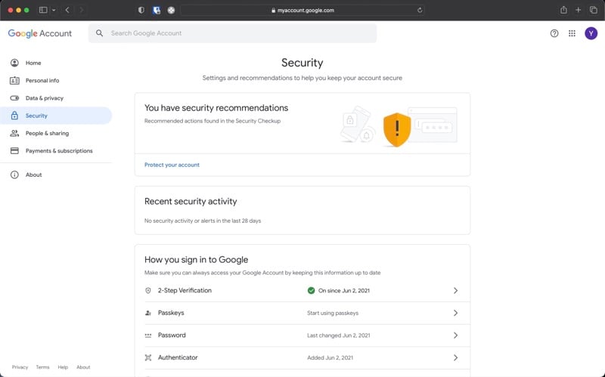Open Payments & subscriptions page
605x377 pixels.
click(56, 150)
